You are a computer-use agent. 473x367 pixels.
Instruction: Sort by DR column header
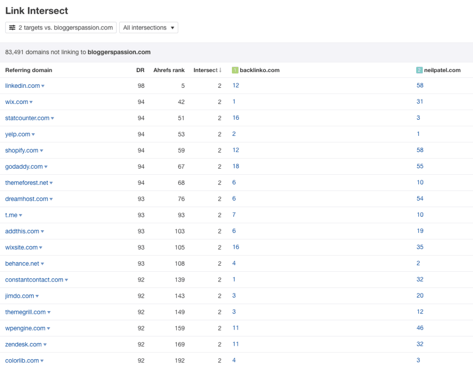140,70
